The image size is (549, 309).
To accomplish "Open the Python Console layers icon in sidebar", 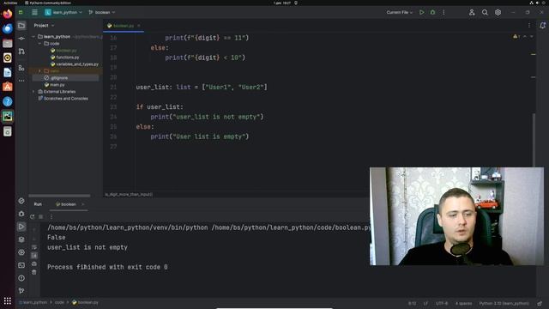I will 21,239.
